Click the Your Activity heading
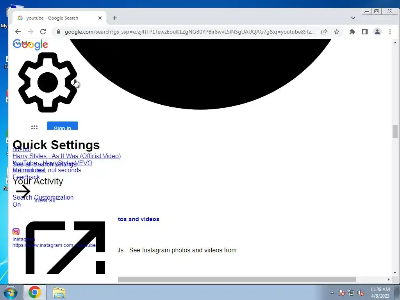This screenshot has width=400, height=300. (38, 181)
